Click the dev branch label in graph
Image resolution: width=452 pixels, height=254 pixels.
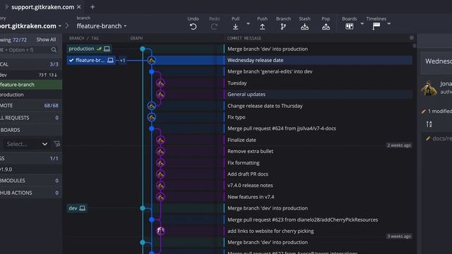77,208
